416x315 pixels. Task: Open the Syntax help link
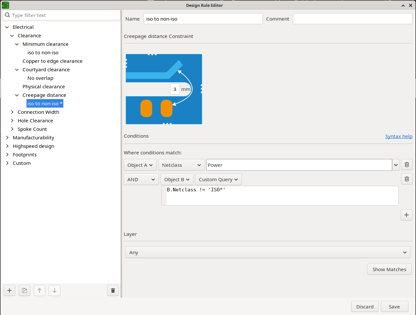click(x=399, y=136)
